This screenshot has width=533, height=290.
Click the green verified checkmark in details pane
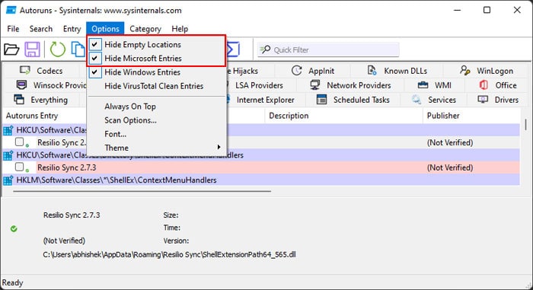click(14, 228)
